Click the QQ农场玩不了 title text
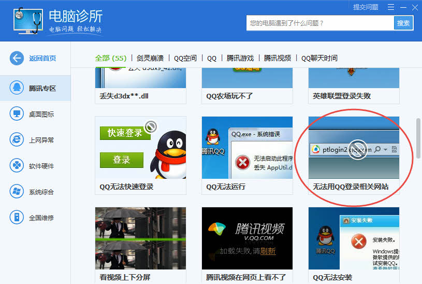 point(229,96)
